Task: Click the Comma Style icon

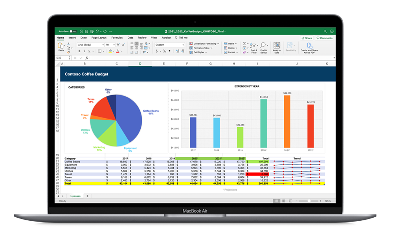Action: 169,51
